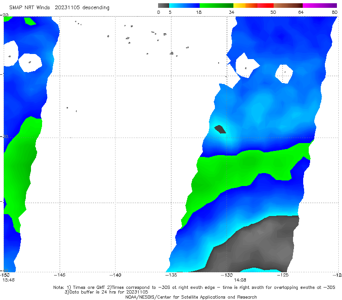342x300 pixels.
Task: Click the small dark gray patch near -131 longitude
Action: click(x=220, y=129)
